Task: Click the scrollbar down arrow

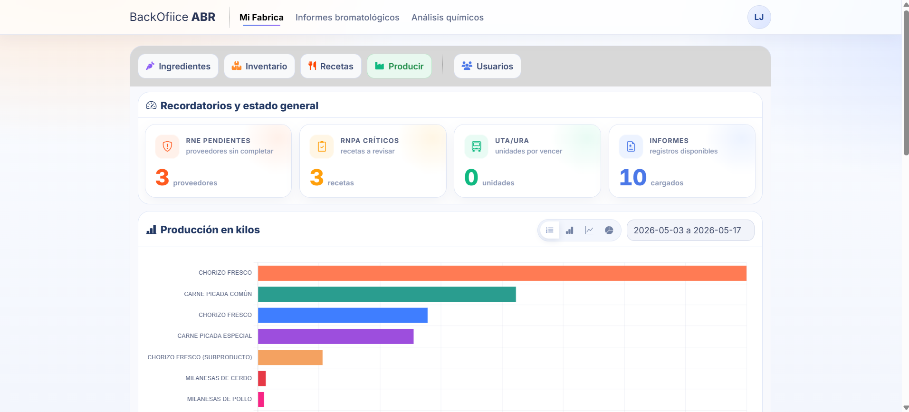Action: 906,408
